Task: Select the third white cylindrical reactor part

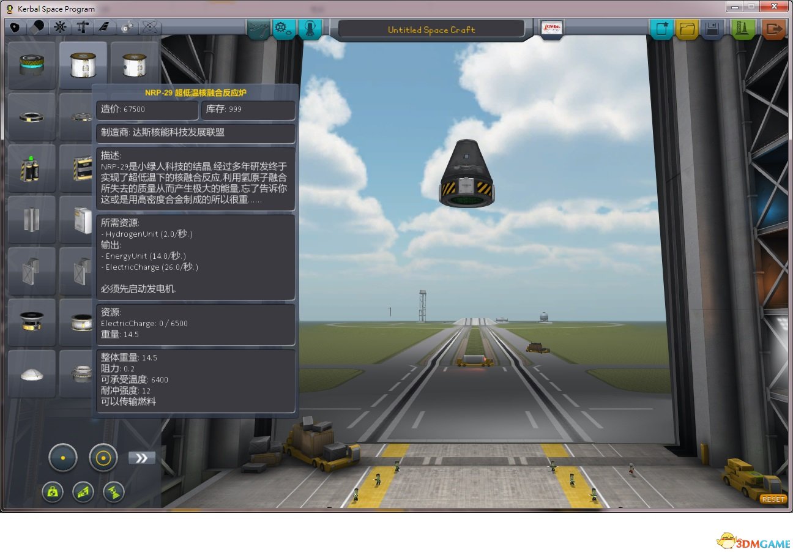Action: (134, 65)
